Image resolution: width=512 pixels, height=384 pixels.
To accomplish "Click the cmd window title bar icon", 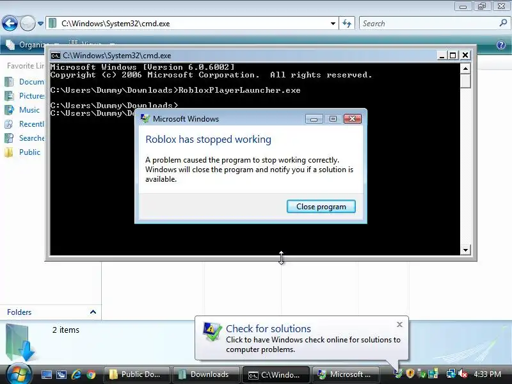I will click(x=56, y=56).
